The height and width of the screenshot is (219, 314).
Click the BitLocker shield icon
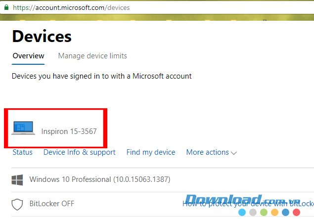pyautogui.click(x=17, y=204)
